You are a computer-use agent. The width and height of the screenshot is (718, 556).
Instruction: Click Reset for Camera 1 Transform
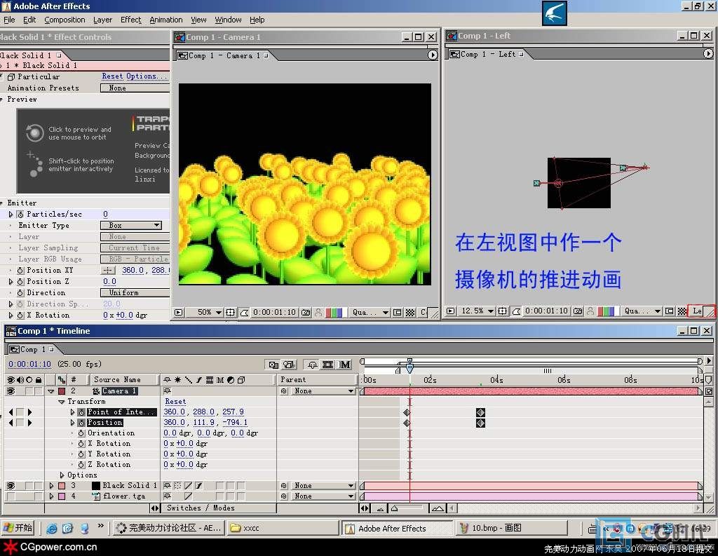coord(175,402)
